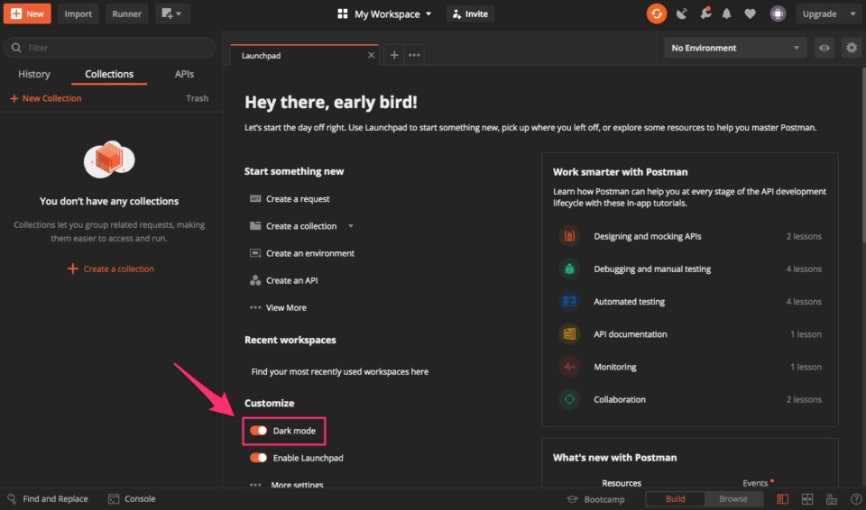Screen dimensions: 866x510
Task: Click Monitoring pulse icon
Action: click(x=569, y=367)
